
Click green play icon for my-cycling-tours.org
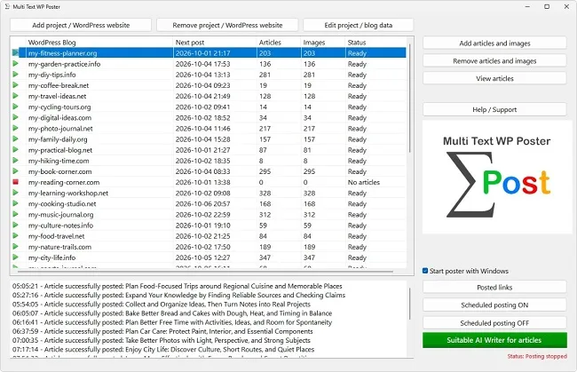click(x=15, y=107)
